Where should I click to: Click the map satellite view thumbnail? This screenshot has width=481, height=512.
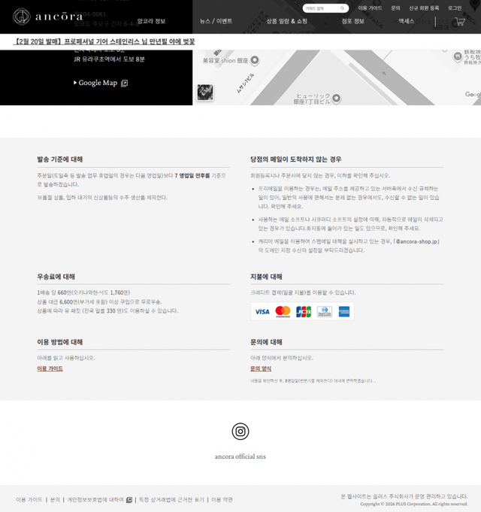click(205, 92)
